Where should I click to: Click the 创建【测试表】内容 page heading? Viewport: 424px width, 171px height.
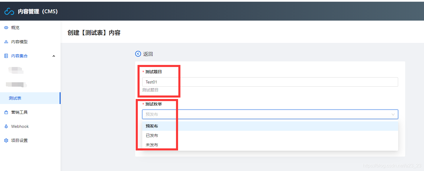[x=94, y=33]
